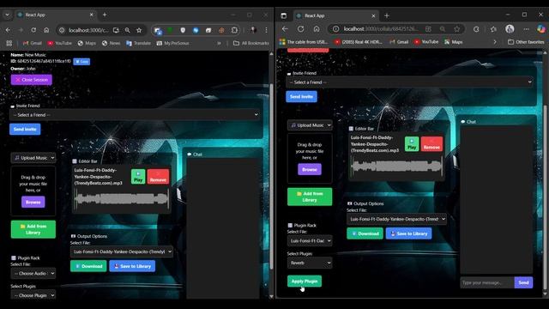Click the Browse button in the right window
549x309 pixels.
tap(310, 169)
